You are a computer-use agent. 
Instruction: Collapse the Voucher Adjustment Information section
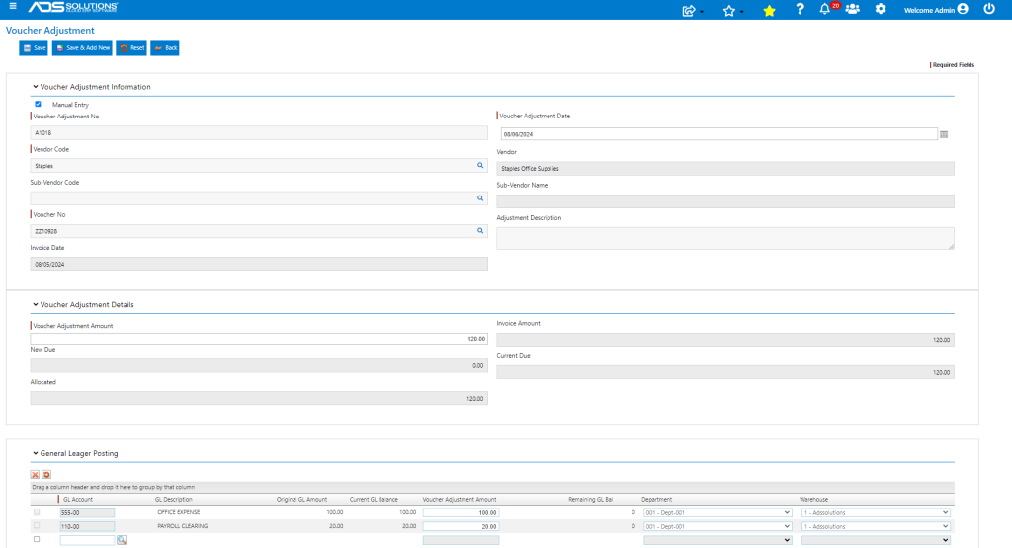tap(36, 86)
